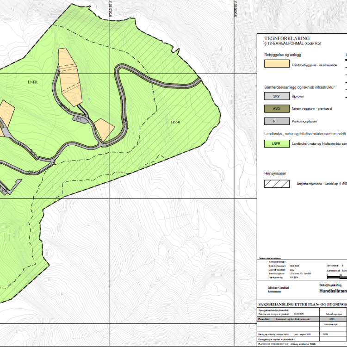Click the large orange cabin plot above P1
Image resolution: width=347 pixels, height=347 pixels.
70,76
